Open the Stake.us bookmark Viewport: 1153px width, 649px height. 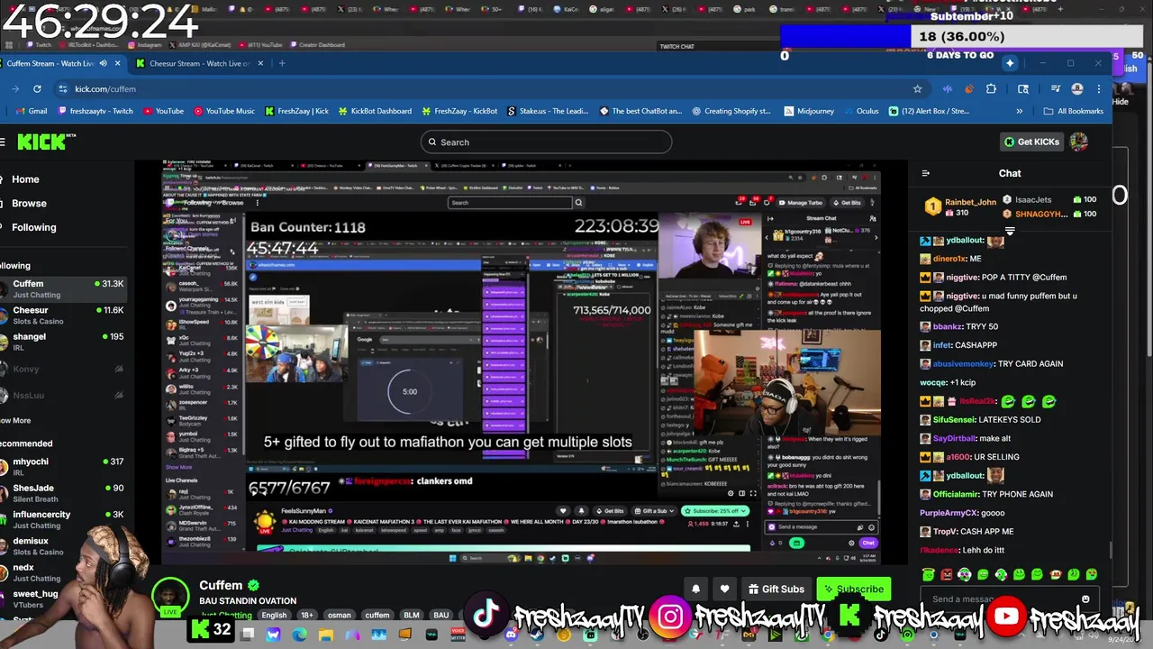point(548,111)
